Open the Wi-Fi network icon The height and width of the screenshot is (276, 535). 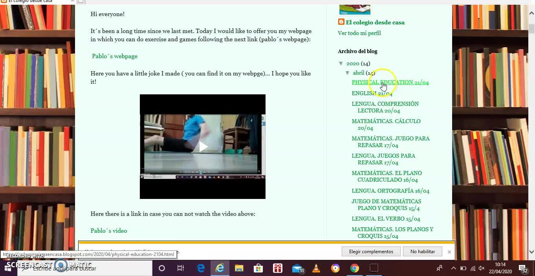pyautogui.click(x=473, y=269)
